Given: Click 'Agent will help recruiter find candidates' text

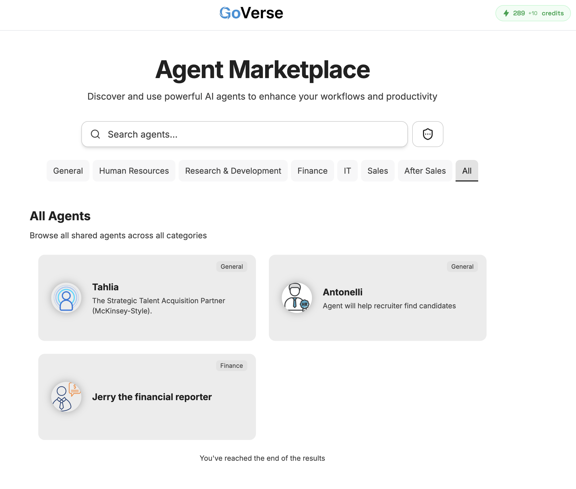Looking at the screenshot, I should [389, 306].
